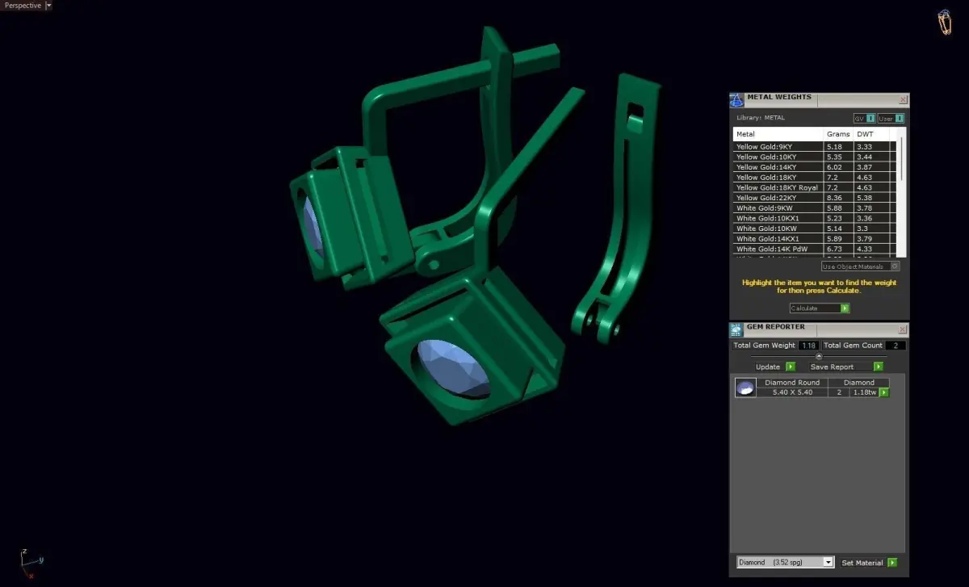
Task: Select the Yellow Gold:10KY row
Action: point(814,157)
